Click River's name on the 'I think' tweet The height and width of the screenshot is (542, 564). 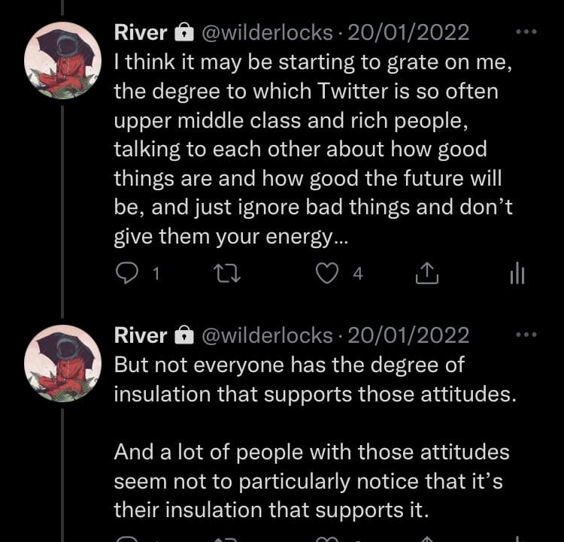(x=140, y=33)
